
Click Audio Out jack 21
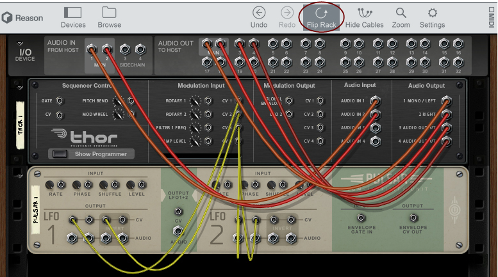[273, 63]
